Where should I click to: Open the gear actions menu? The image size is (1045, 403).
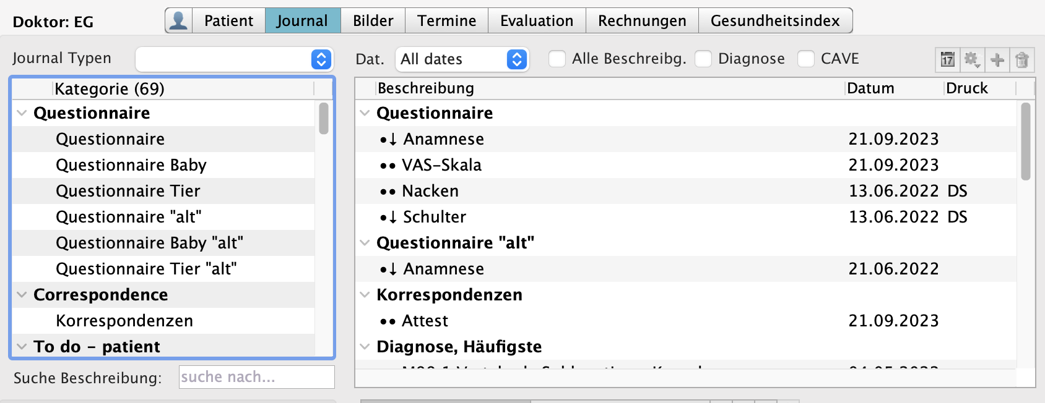972,59
